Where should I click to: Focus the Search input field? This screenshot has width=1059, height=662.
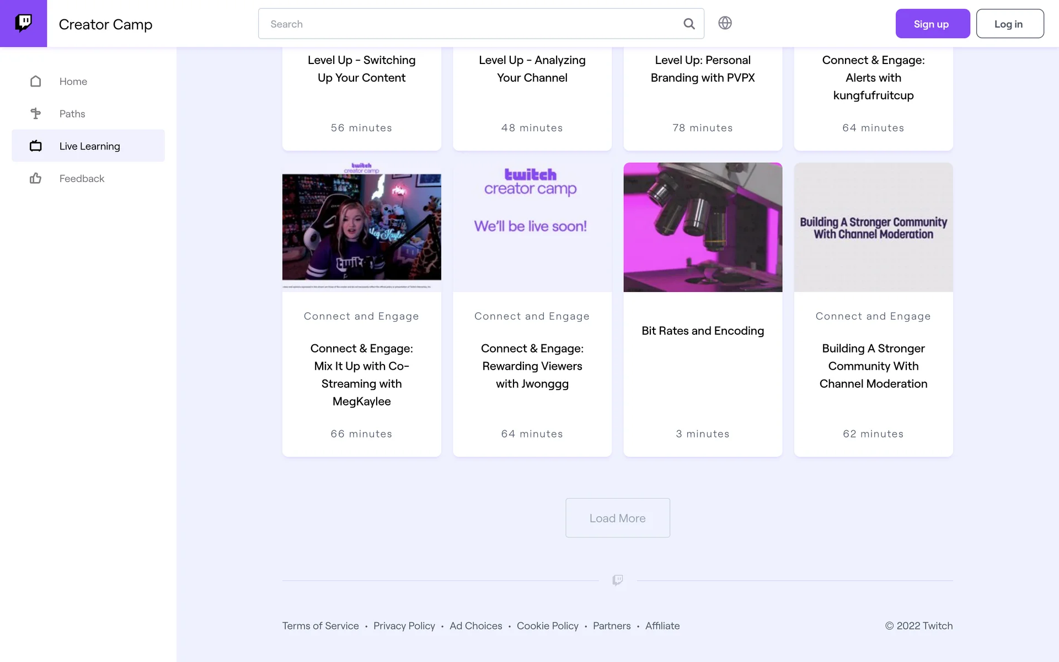[x=469, y=24]
